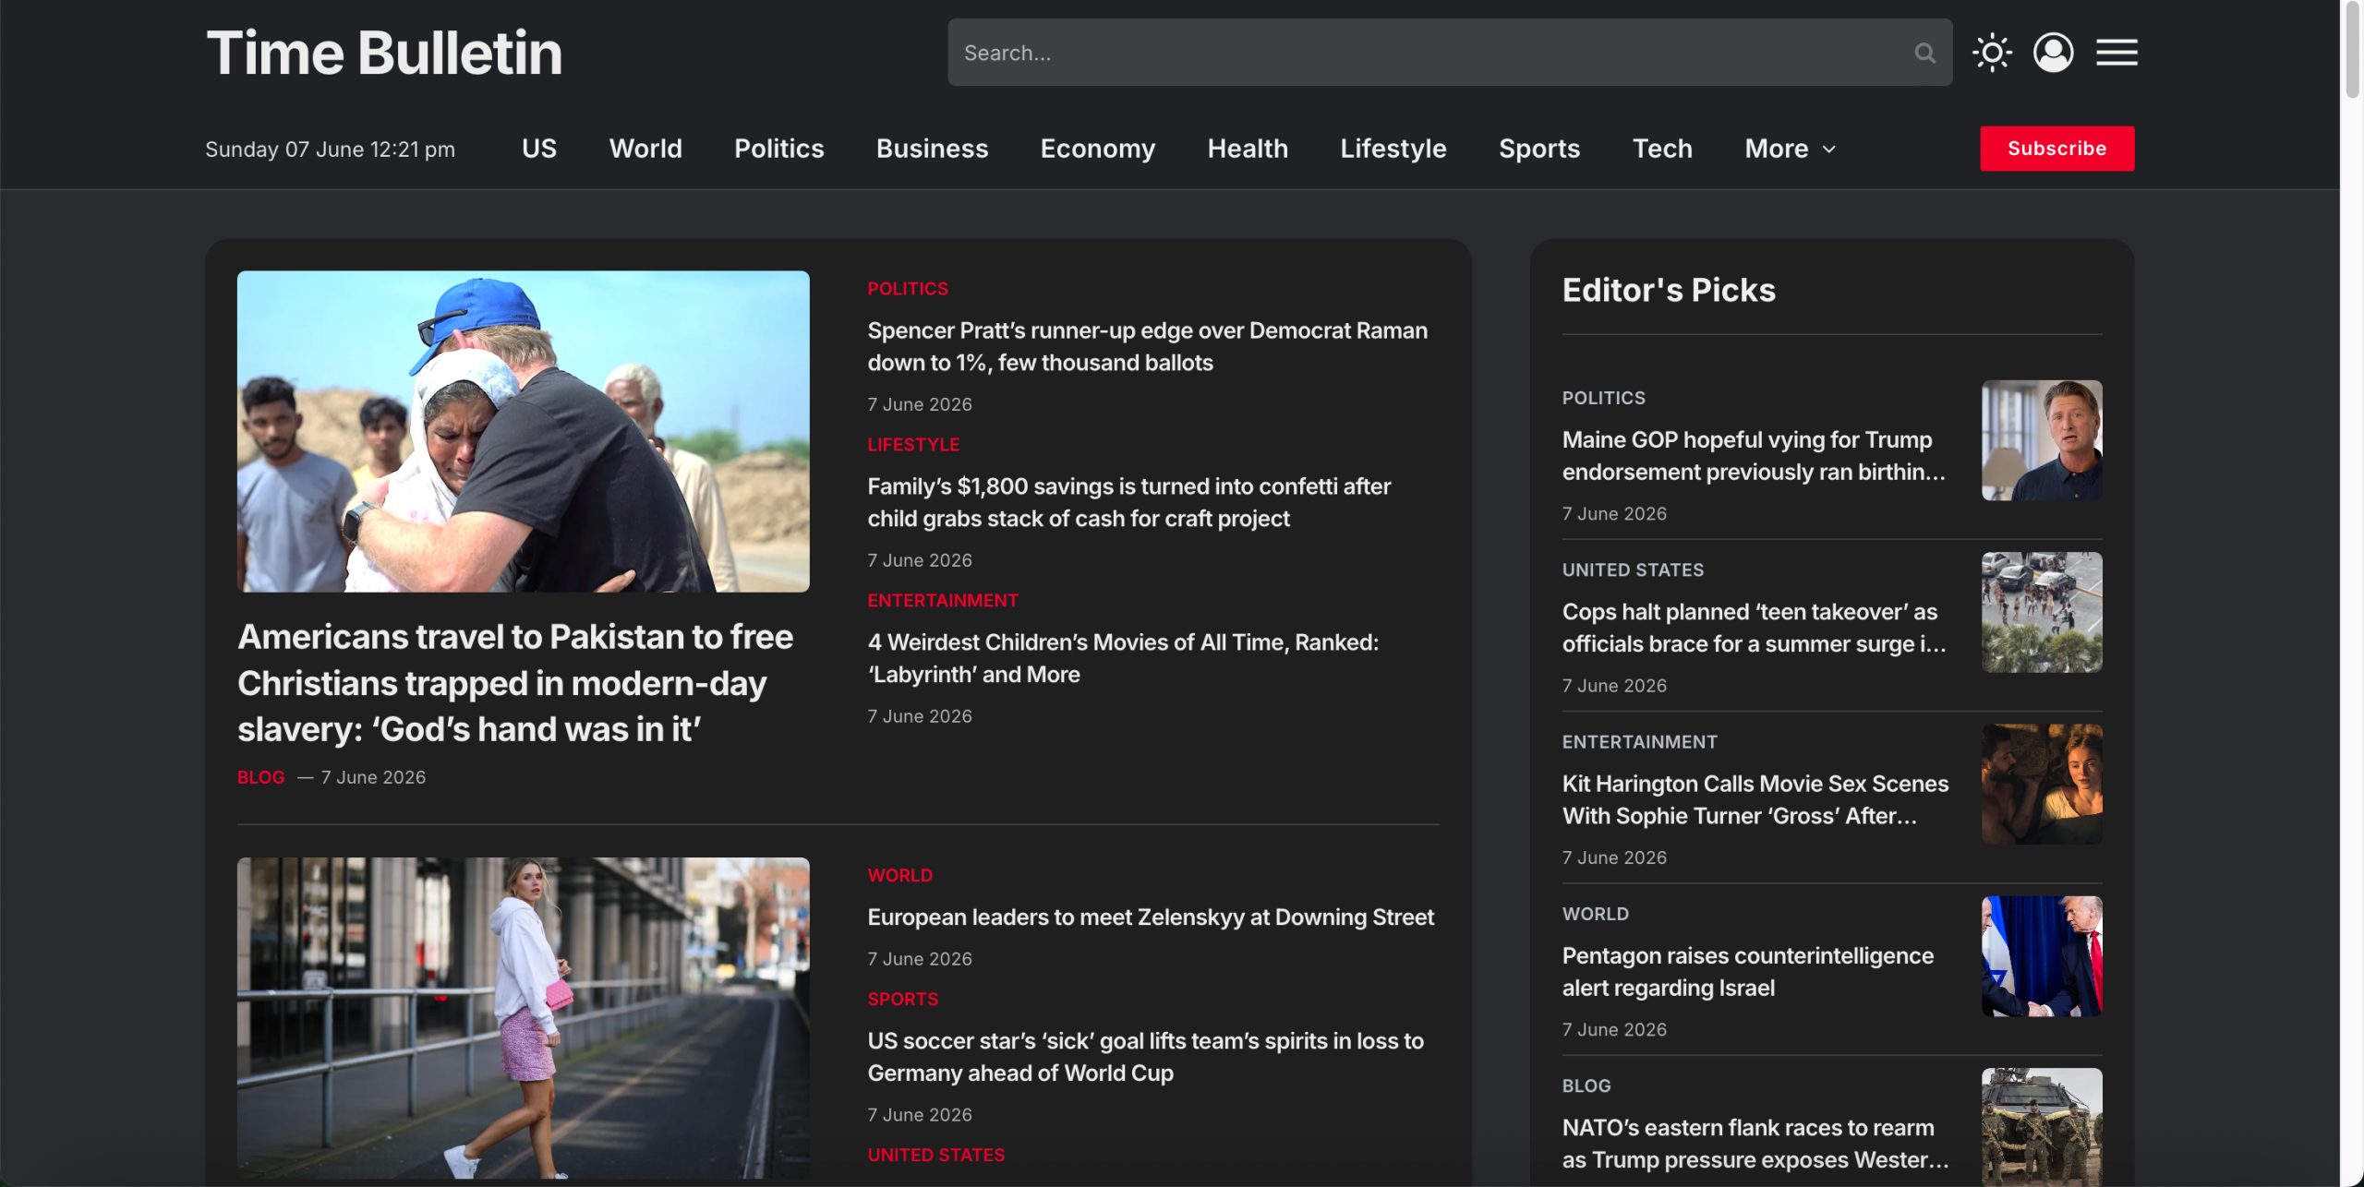2364x1187 pixels.
Task: Open POLITICS label in Editor's Picks
Action: coord(1604,398)
